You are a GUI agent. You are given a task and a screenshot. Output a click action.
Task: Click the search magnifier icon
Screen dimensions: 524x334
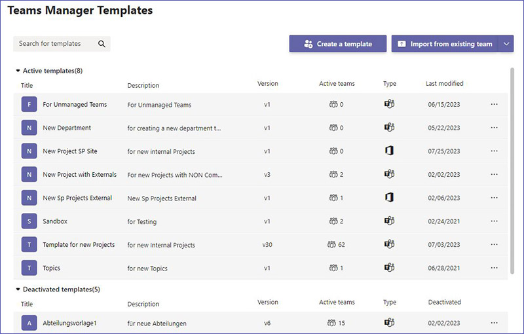click(102, 44)
